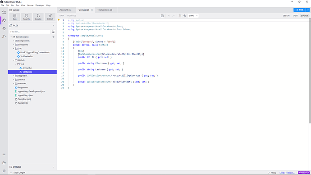The height and width of the screenshot is (175, 311).
Task: Click the editor vertical scrollbar
Action: [310, 71]
